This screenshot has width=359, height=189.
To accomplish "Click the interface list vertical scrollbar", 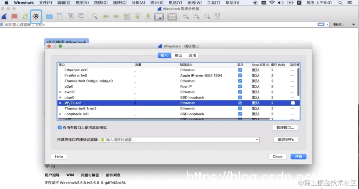I will point(298,82).
